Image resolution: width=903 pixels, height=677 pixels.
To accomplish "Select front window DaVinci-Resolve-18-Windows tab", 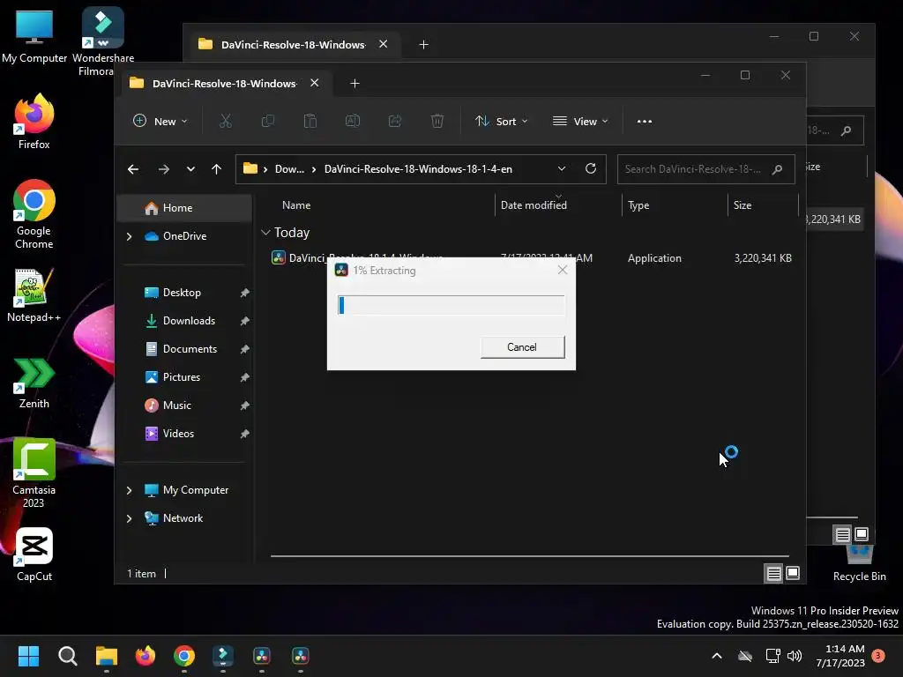I will tap(225, 84).
